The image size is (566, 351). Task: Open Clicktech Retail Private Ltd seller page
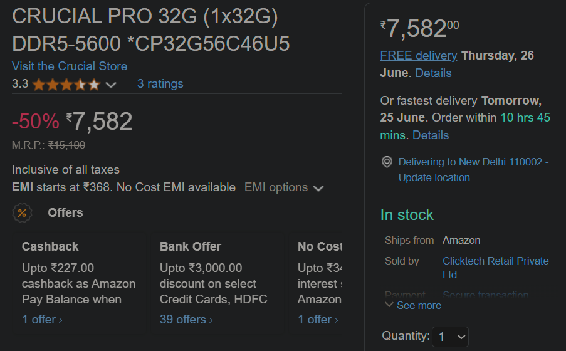click(495, 268)
